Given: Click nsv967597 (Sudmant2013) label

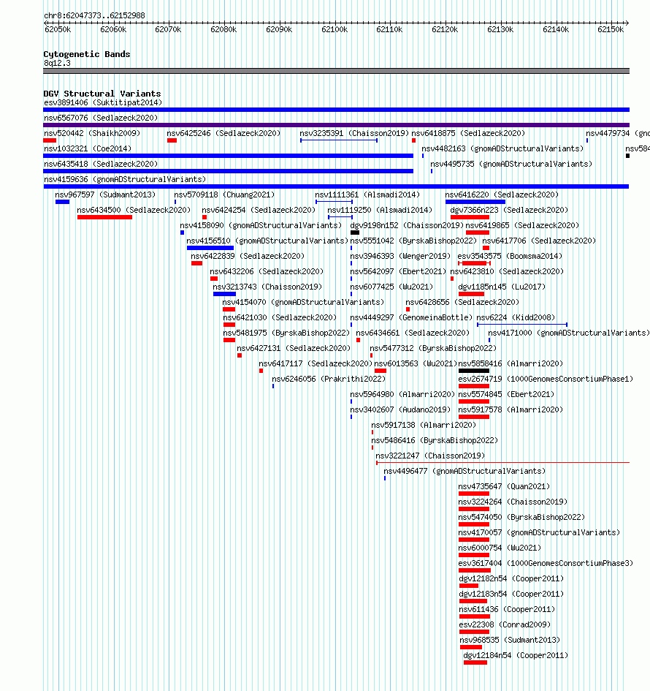Looking at the screenshot, I should pyautogui.click(x=105, y=195).
